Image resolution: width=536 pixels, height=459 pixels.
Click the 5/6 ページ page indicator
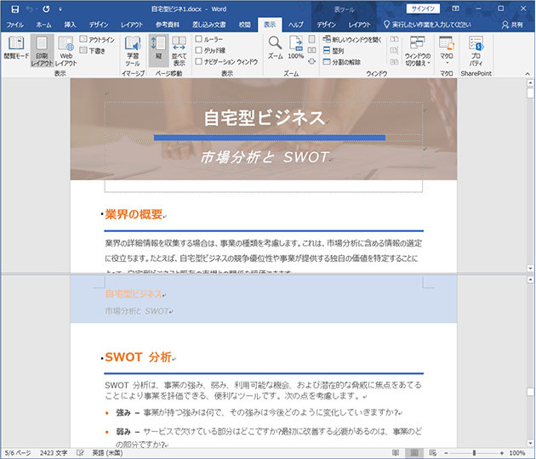click(x=18, y=453)
